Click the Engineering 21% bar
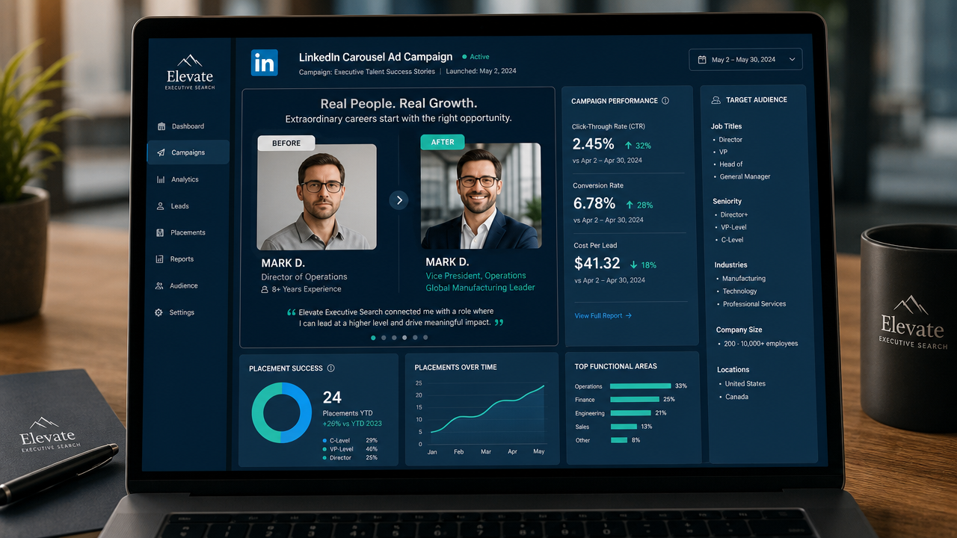Image resolution: width=957 pixels, height=538 pixels. 630,413
